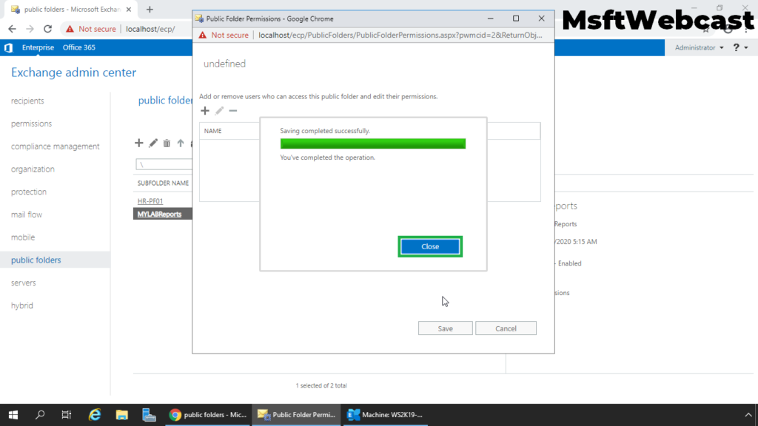
Task: Open a new Chrome tab
Action: pos(150,9)
